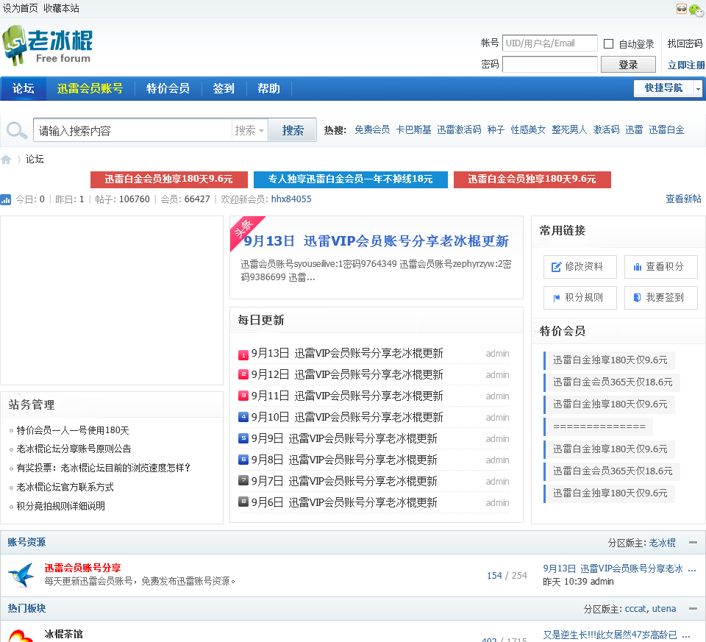Click the 冰棍茶馆 board icon
The image size is (706, 642).
[21, 635]
